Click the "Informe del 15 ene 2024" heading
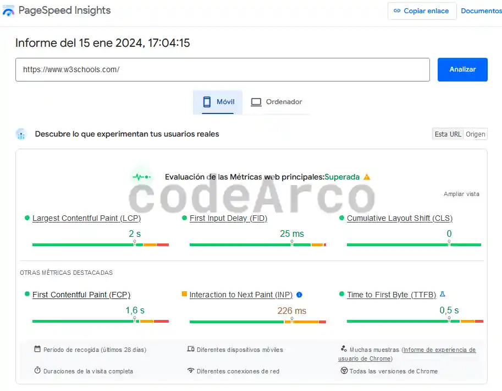502x391 pixels. 102,43
